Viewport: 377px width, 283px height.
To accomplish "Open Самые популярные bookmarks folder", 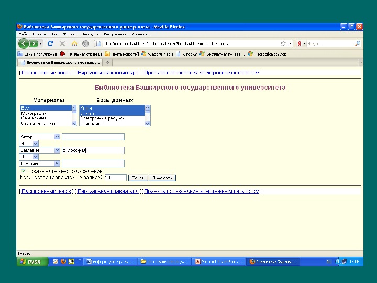I will (x=38, y=54).
